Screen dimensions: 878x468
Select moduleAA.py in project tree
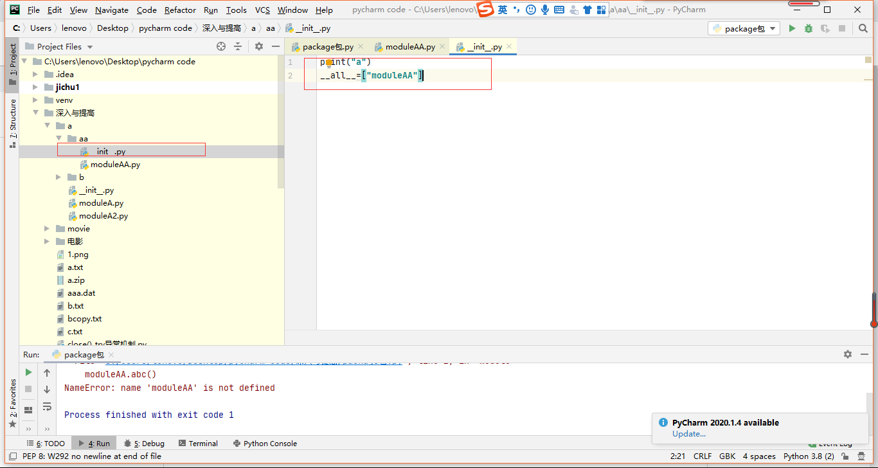coord(116,165)
